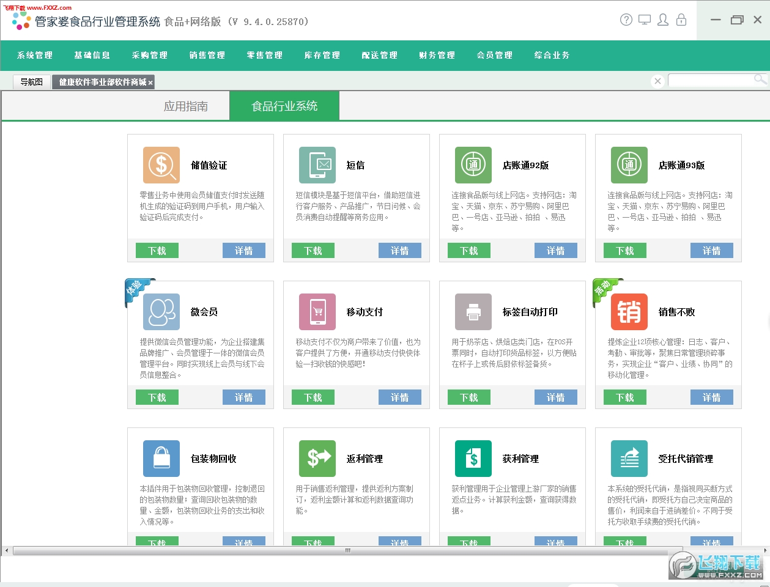Click the 店账通92版 icon

(x=473, y=164)
